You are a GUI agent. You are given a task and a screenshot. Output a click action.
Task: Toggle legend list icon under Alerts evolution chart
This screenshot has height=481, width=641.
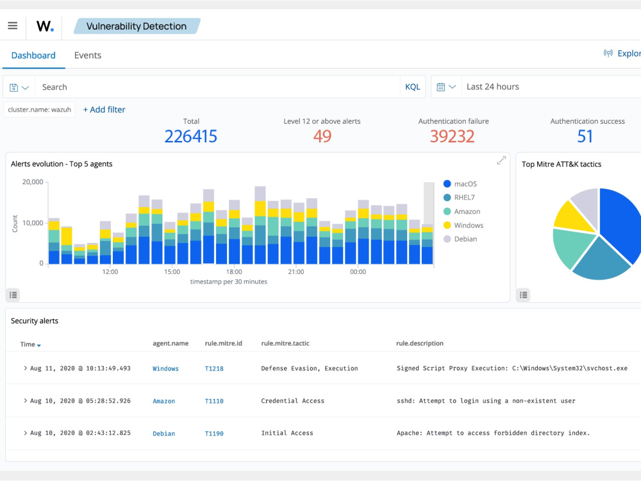pos(13,295)
